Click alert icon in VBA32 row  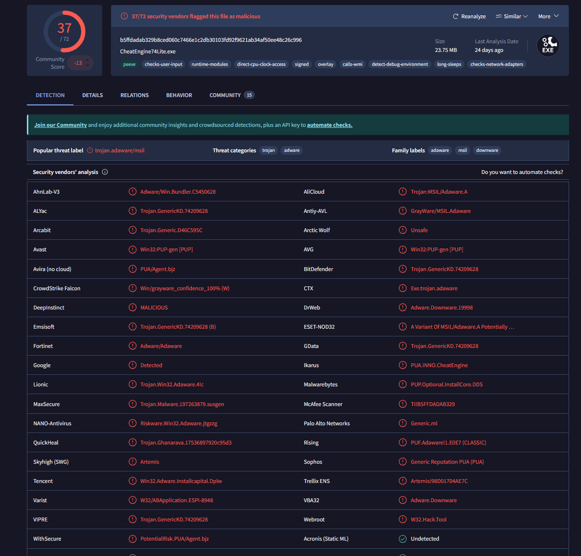coord(403,500)
